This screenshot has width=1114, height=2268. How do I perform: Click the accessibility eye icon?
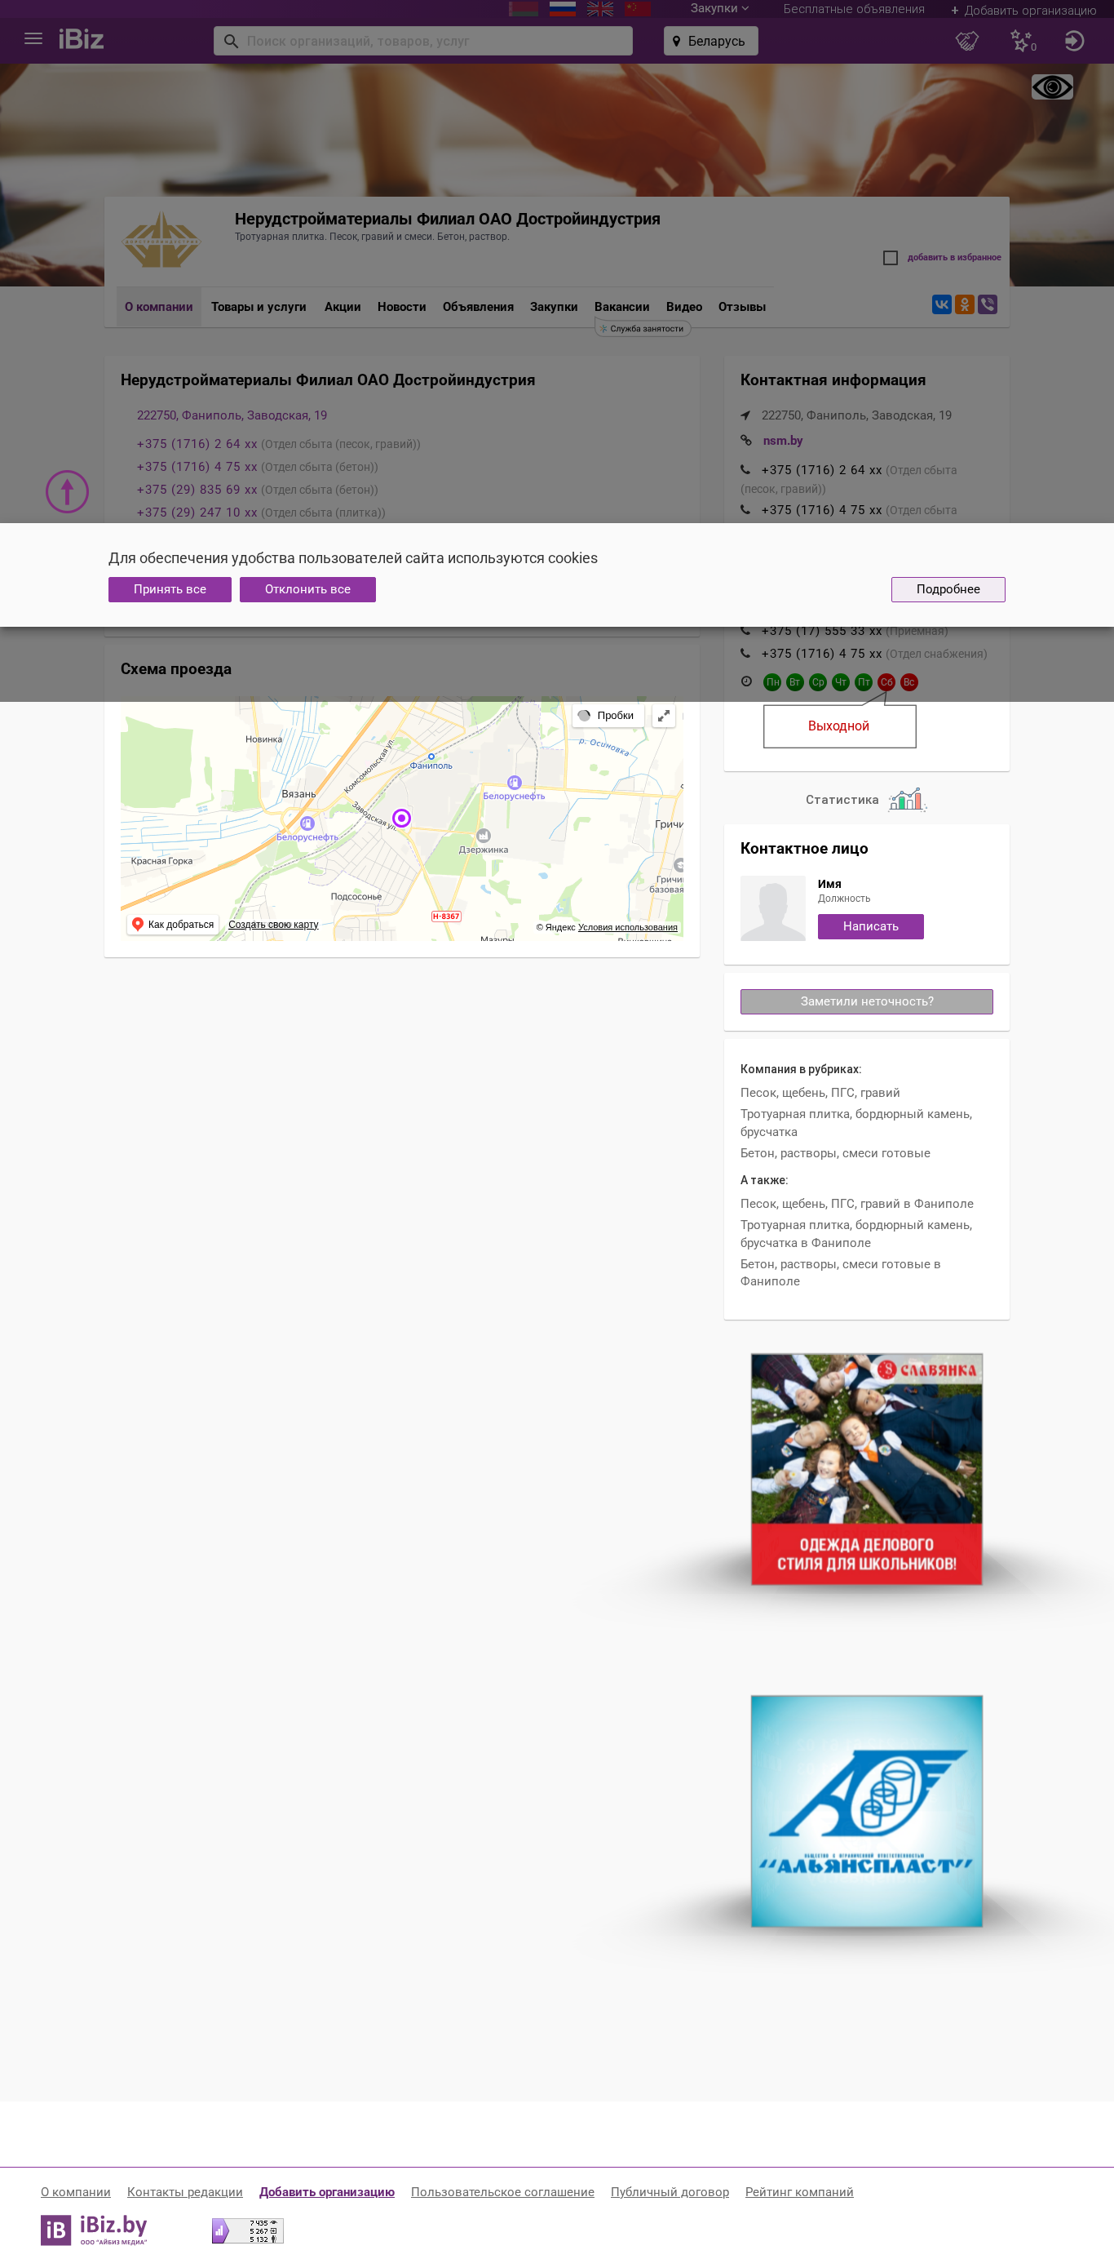[1051, 87]
